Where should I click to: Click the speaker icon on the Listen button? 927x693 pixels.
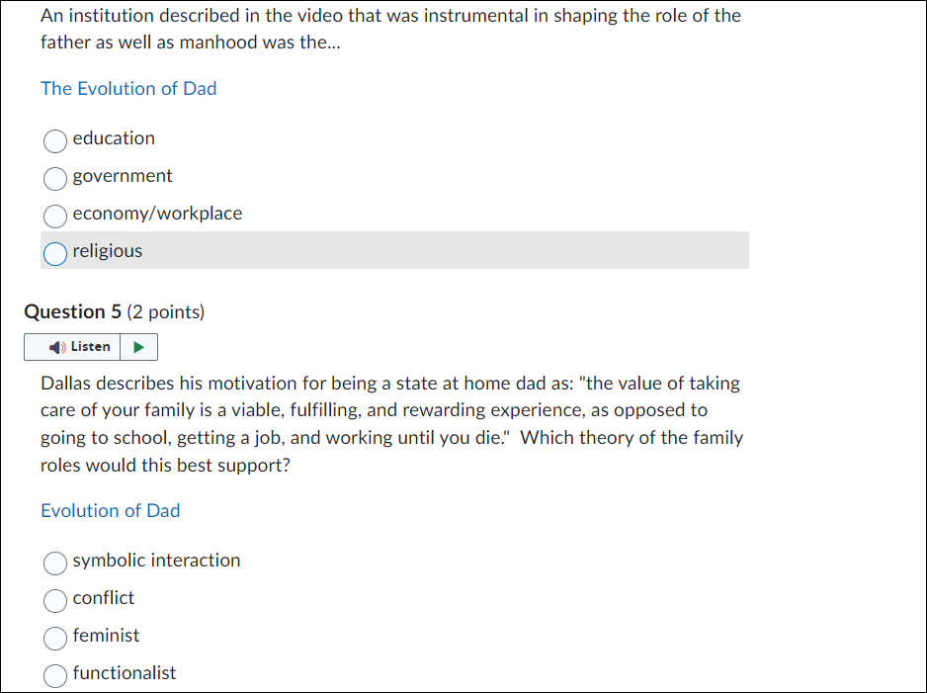click(58, 347)
